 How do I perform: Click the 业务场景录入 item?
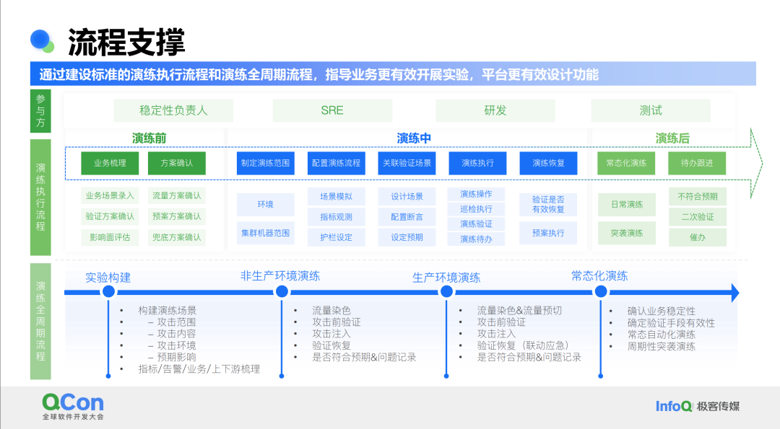tap(110, 195)
